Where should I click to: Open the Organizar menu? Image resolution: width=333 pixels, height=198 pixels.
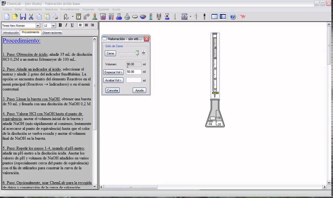point(88,9)
